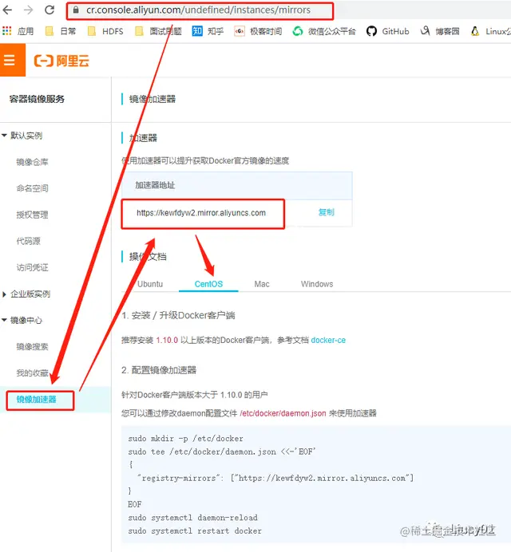511x552 pixels.
Task: Open the 日常 bookmark folder
Action: 61,31
